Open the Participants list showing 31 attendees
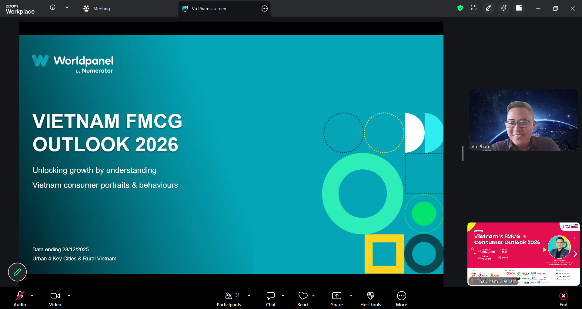The width and height of the screenshot is (582, 309). [x=229, y=298]
